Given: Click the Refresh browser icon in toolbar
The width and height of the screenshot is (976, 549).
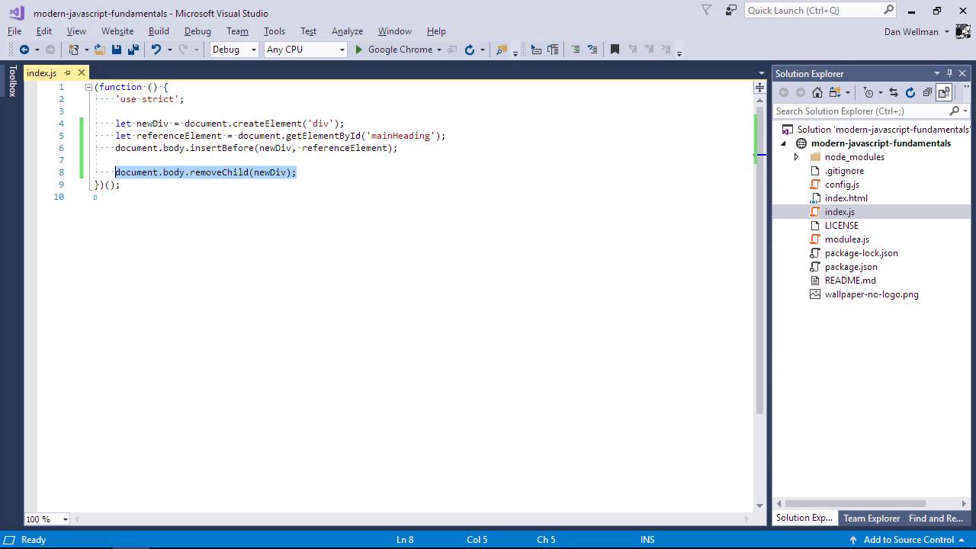Looking at the screenshot, I should (470, 50).
